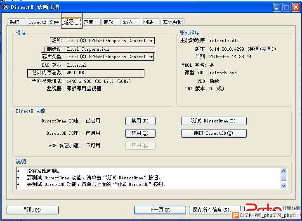Viewport: 302px width, 221px height.
Task: Click the 96.0 MB memory value
Action: (x=75, y=73)
